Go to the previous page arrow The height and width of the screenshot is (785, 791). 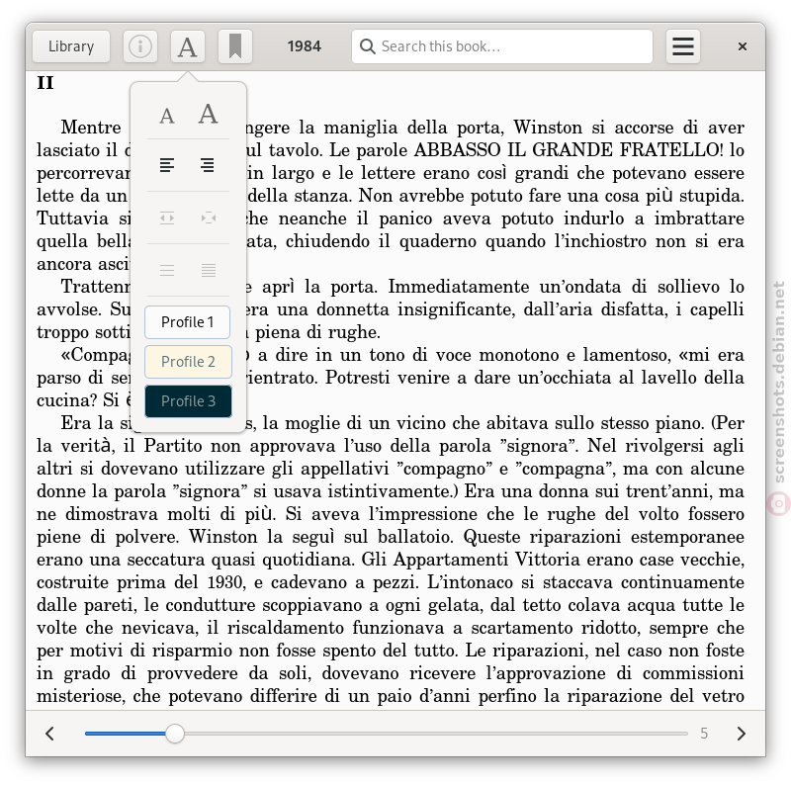point(49,733)
